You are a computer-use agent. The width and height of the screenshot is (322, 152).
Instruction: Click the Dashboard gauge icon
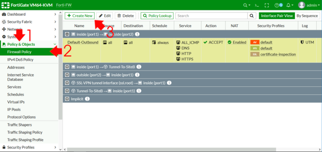(4, 14)
